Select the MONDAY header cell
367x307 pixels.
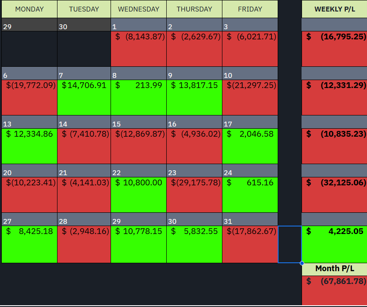29,9
